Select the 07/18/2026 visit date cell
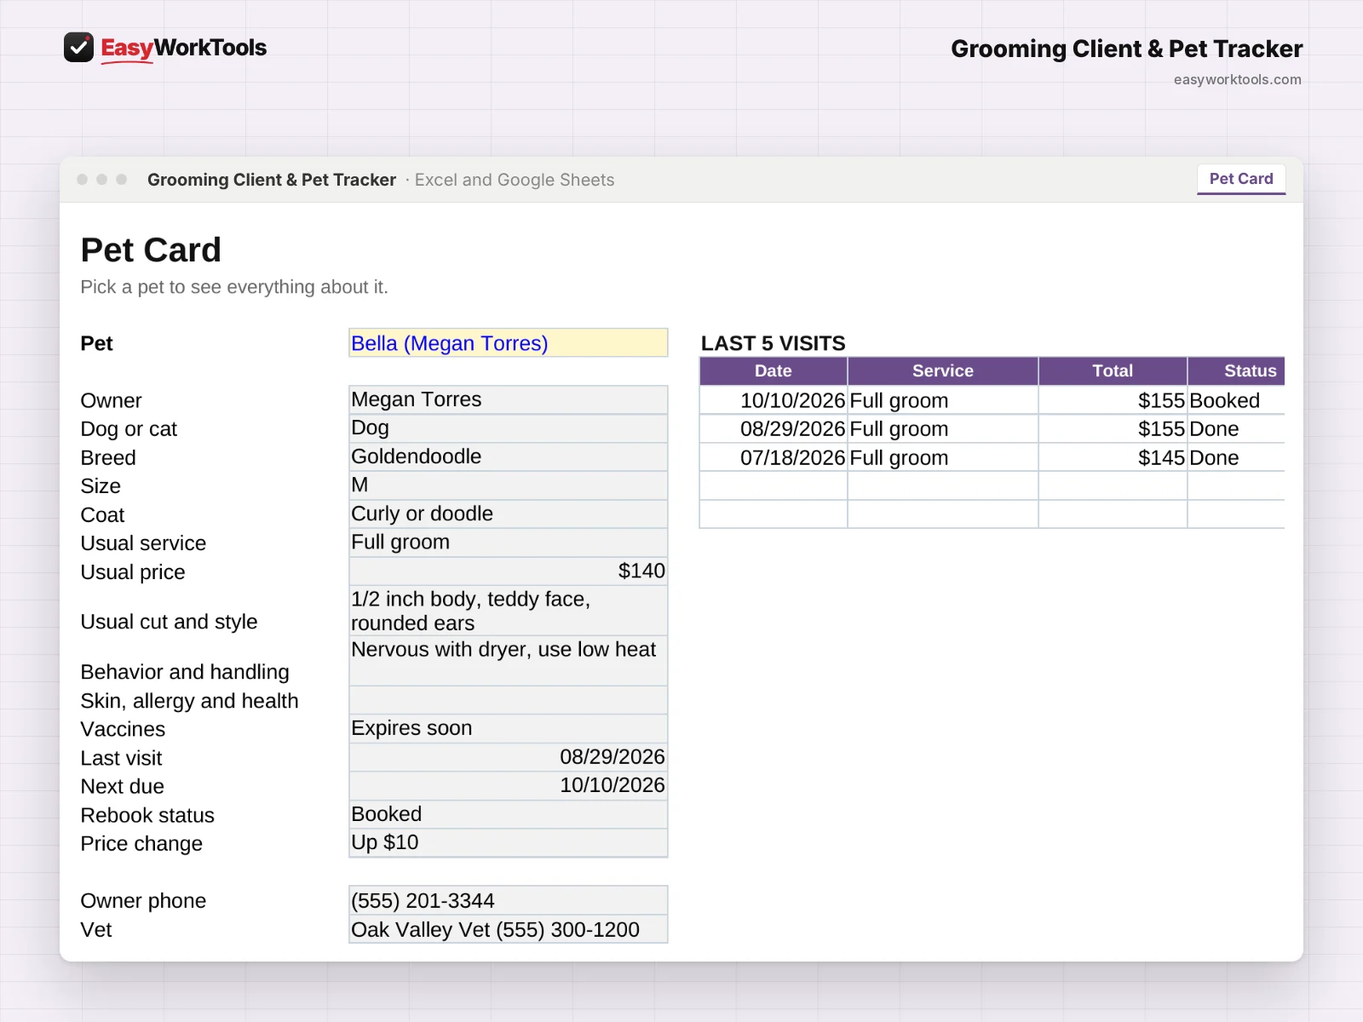 pyautogui.click(x=774, y=457)
